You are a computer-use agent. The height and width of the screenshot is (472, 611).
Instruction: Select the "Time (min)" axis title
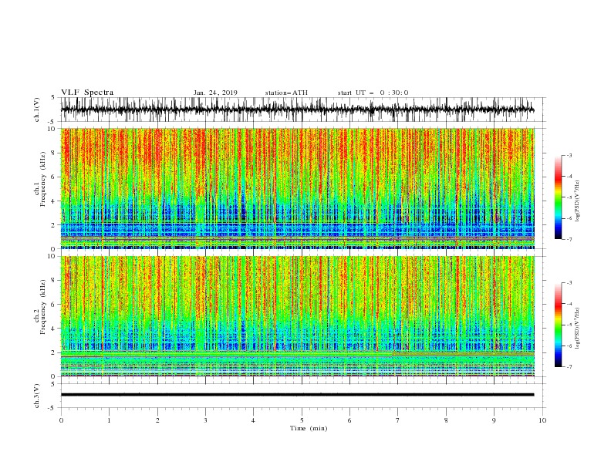point(309,428)
